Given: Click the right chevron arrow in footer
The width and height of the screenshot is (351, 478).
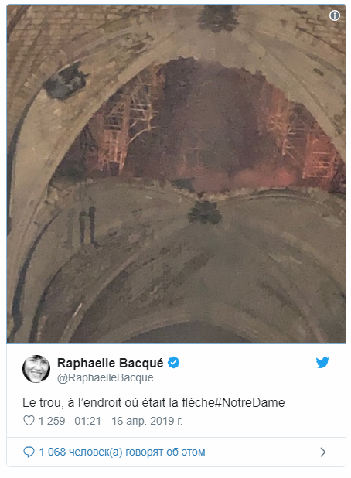Looking at the screenshot, I should (x=323, y=452).
